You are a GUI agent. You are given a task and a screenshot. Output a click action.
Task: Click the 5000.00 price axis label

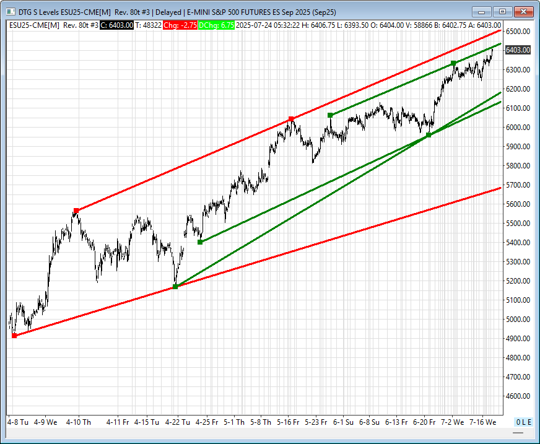tap(518, 320)
